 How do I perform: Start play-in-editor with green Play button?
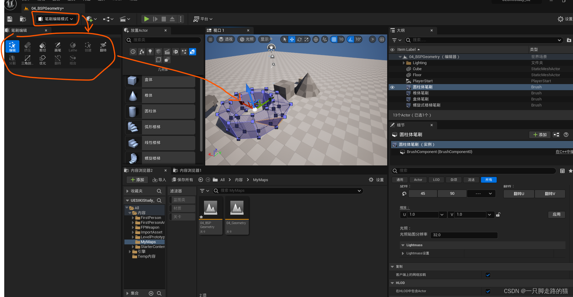[x=147, y=19]
